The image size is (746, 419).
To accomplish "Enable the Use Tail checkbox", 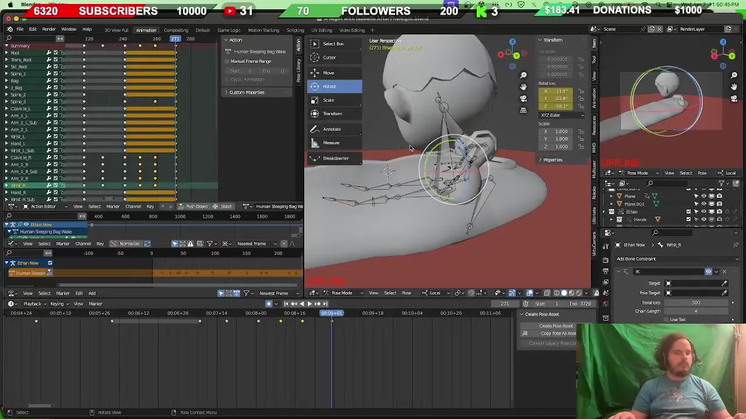I will click(666, 319).
